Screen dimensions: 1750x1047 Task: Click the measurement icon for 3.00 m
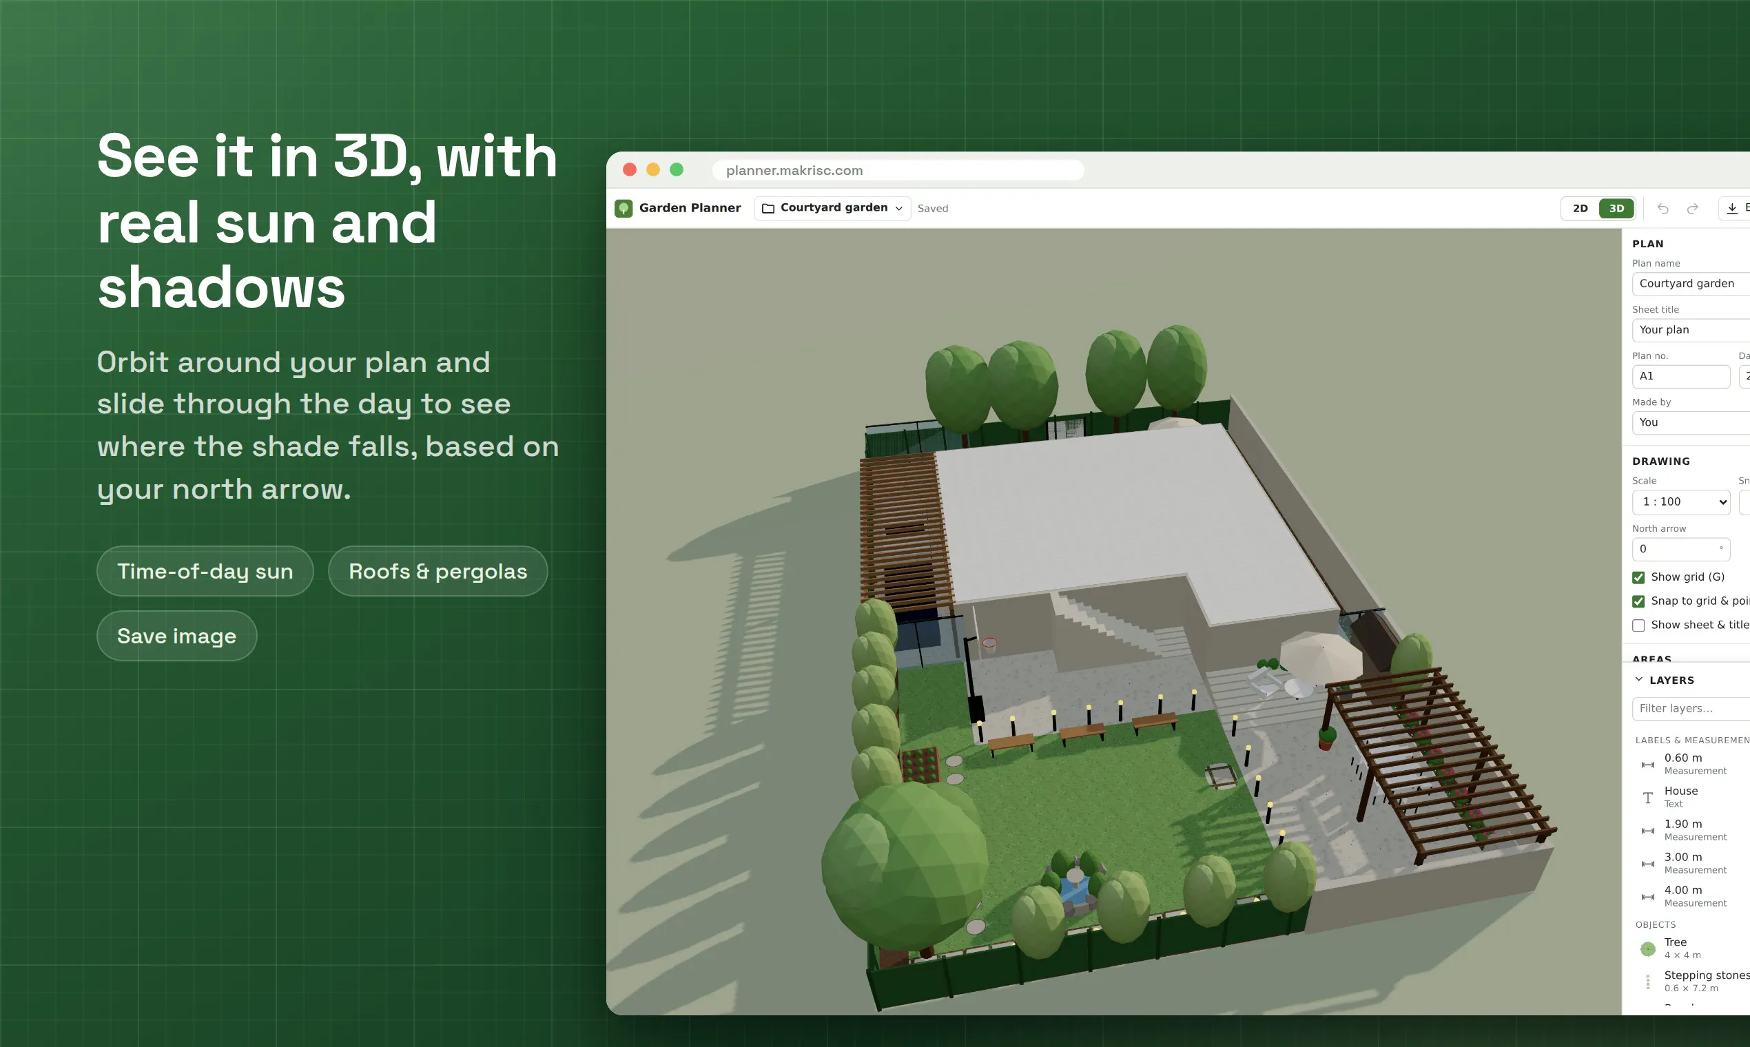[1647, 864]
